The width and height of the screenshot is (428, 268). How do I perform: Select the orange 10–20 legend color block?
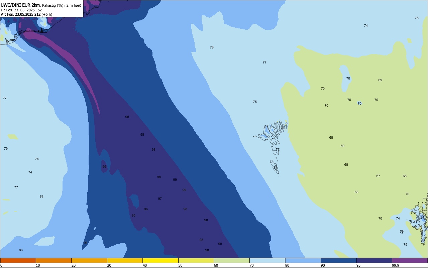(53, 260)
